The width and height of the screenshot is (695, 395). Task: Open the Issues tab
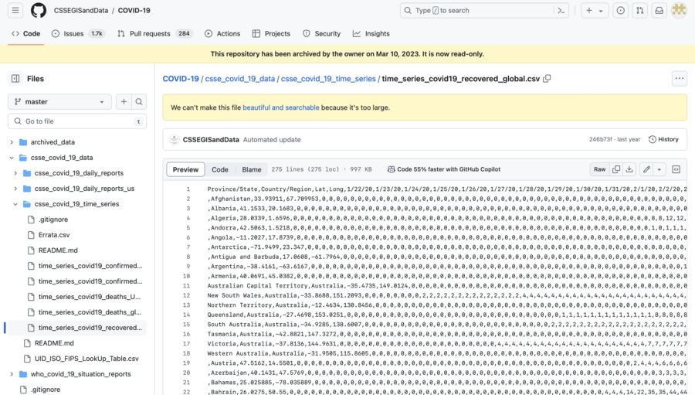78,34
